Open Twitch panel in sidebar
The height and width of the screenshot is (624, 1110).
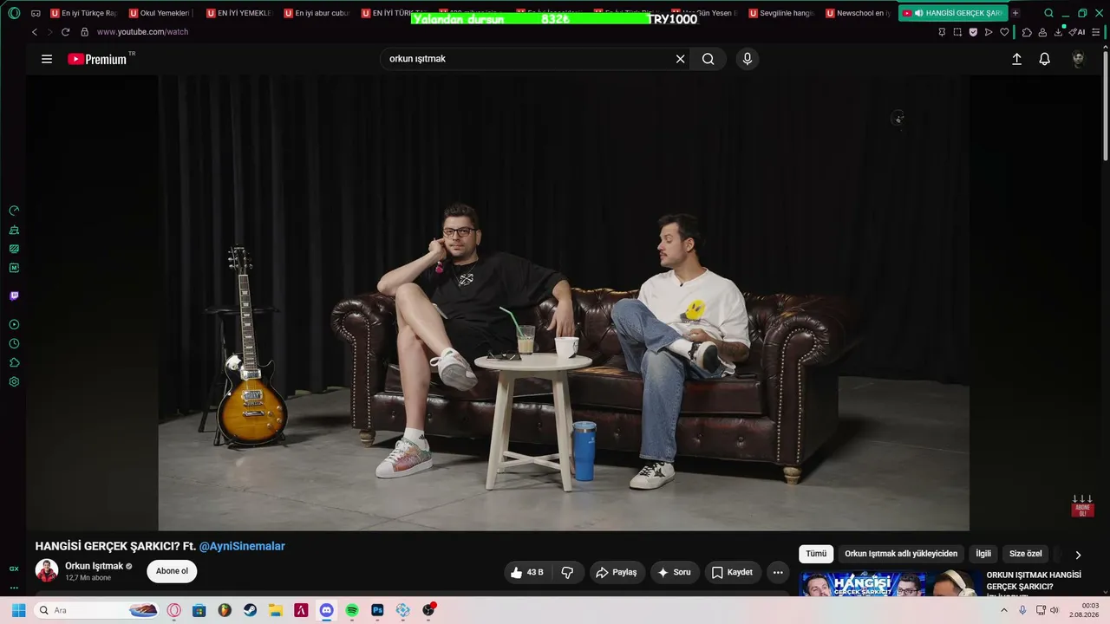[x=14, y=296]
